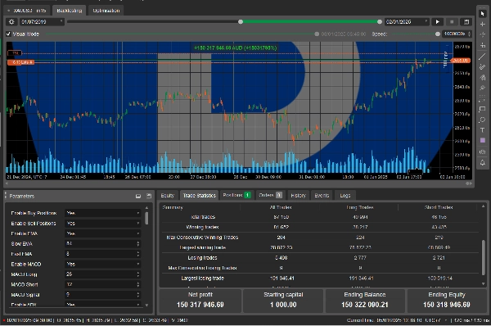
Task: Open Enable Sell Positions dropdown
Action: tap(103, 224)
